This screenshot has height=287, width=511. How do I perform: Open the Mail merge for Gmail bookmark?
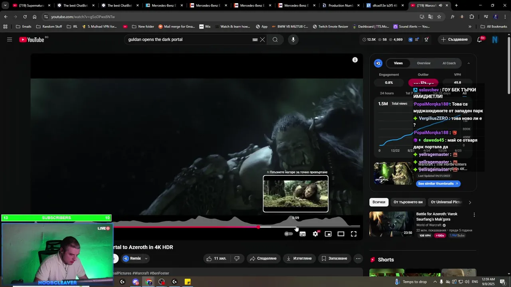click(176, 26)
